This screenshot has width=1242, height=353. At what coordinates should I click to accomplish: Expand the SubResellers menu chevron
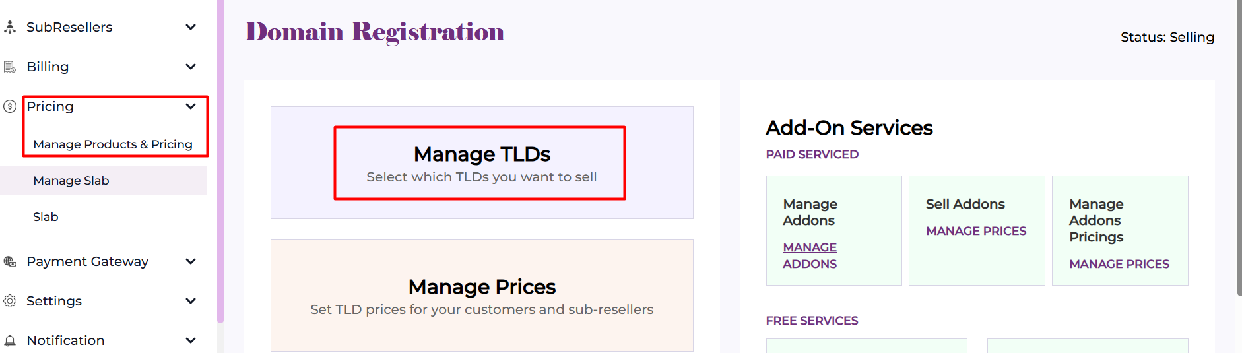point(191,27)
